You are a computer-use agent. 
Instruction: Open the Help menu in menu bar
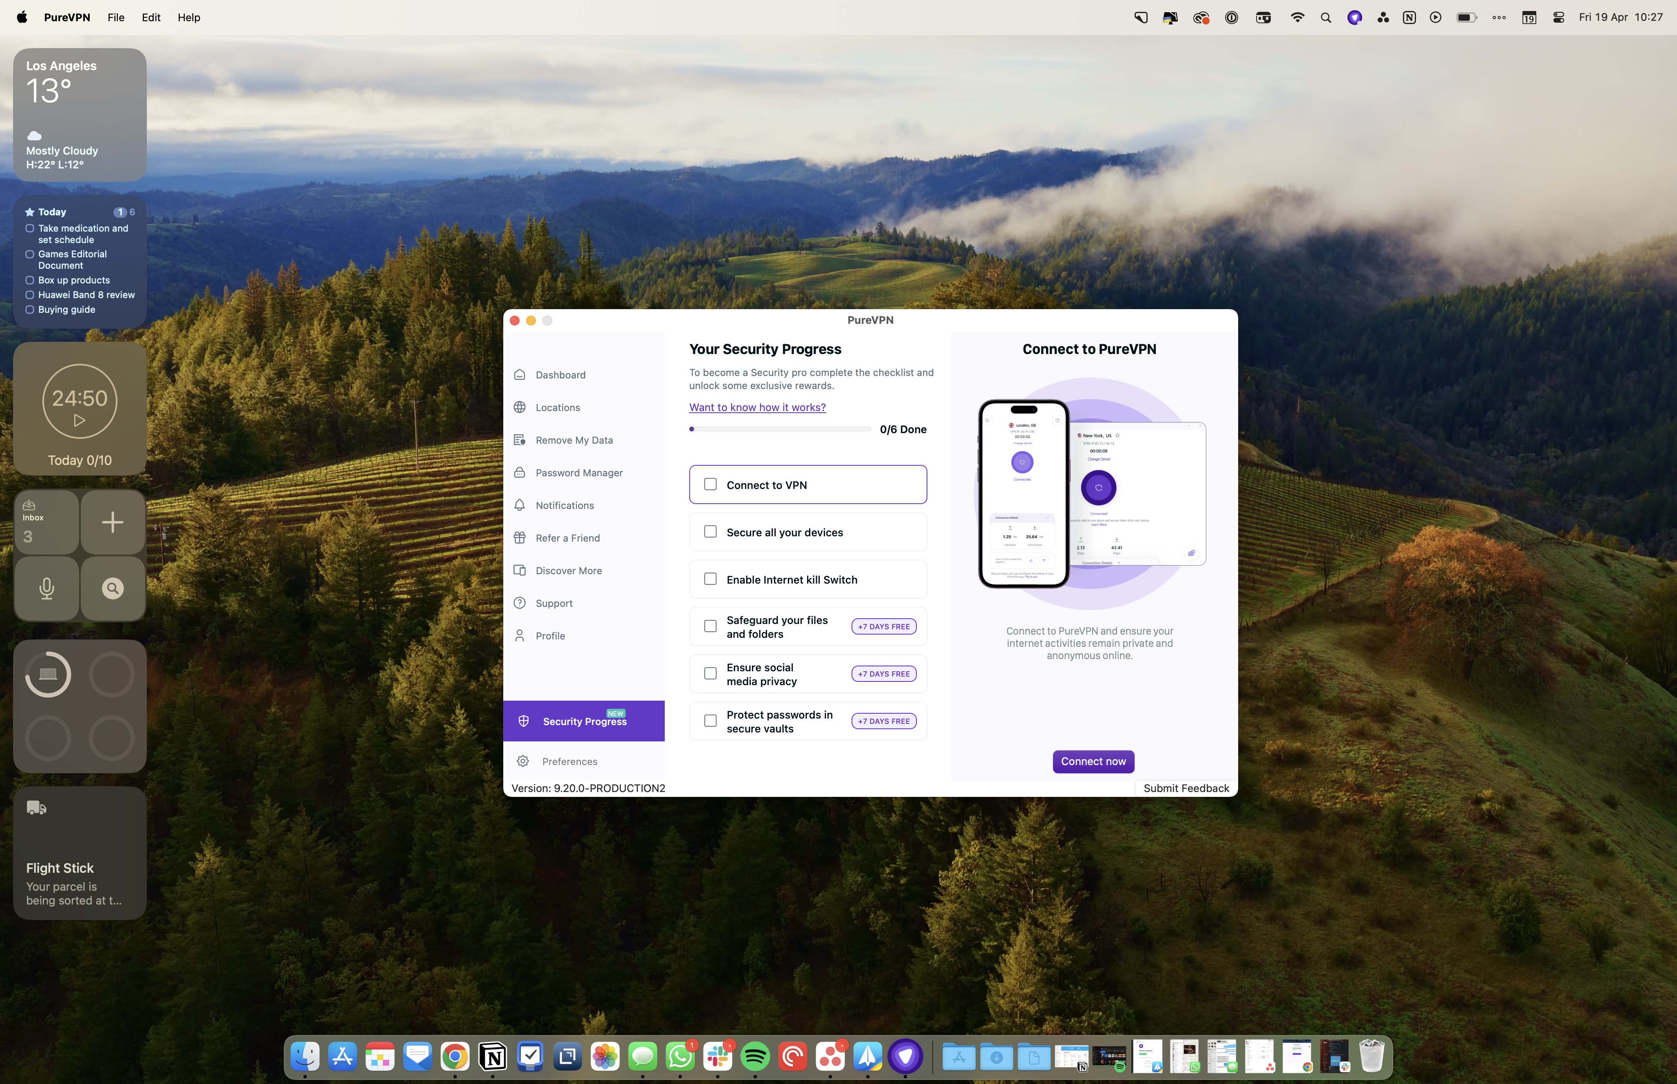point(188,18)
